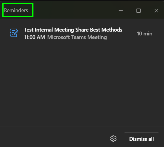Select the reminder row's blank space before 10 min
The height and width of the screenshot is (147, 164).
coord(129,34)
